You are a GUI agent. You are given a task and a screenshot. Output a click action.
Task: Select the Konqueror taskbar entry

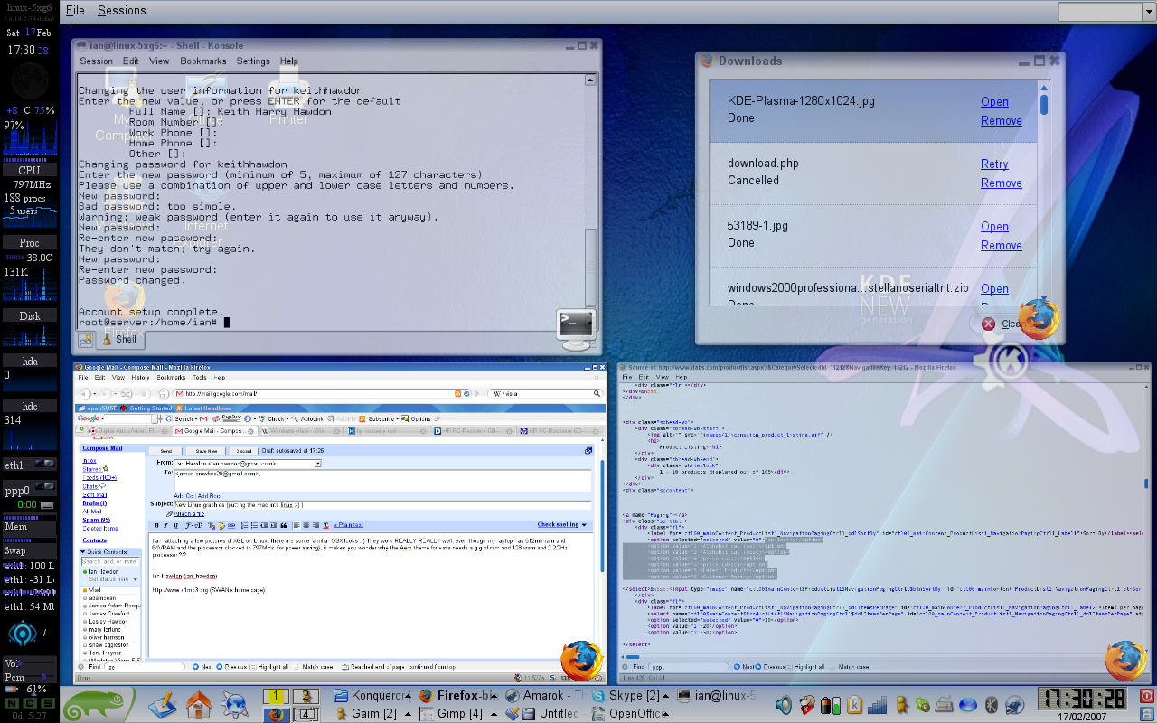(x=370, y=695)
